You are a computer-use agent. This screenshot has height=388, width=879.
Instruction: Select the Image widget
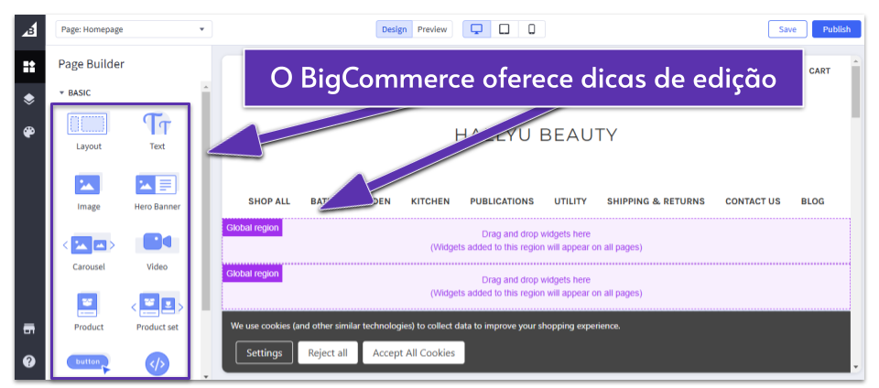[89, 192]
